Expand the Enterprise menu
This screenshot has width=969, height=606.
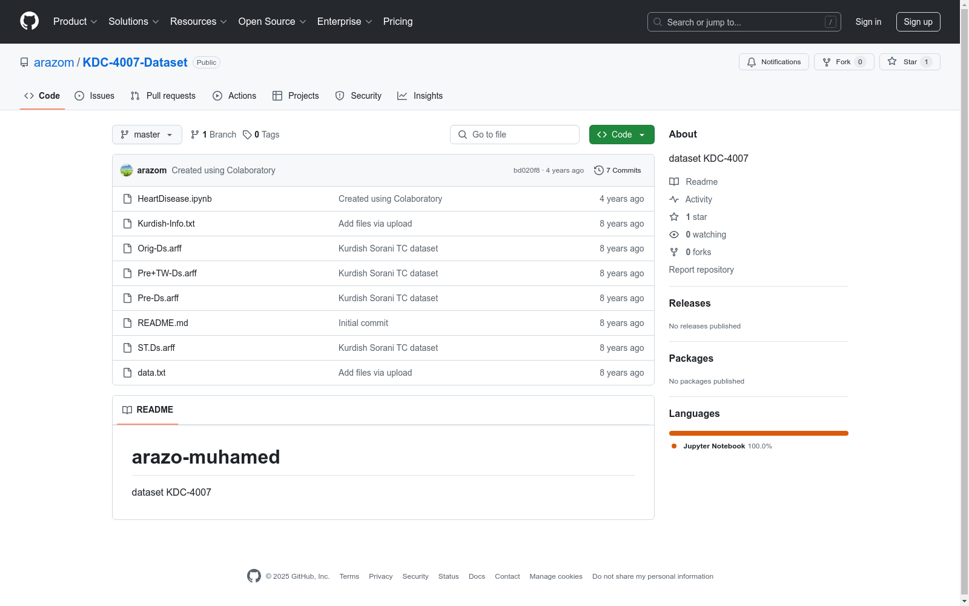345,22
